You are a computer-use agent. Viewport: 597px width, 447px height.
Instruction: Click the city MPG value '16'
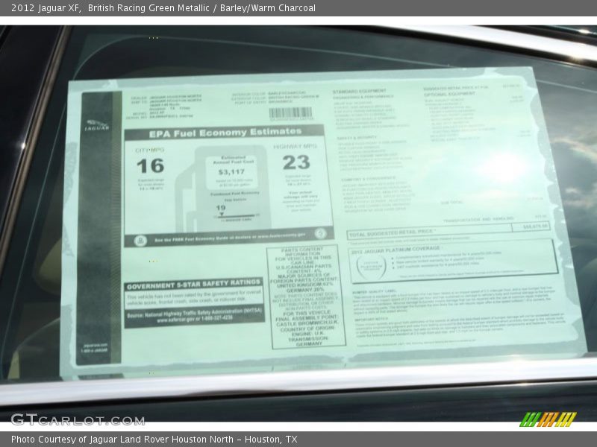point(151,166)
